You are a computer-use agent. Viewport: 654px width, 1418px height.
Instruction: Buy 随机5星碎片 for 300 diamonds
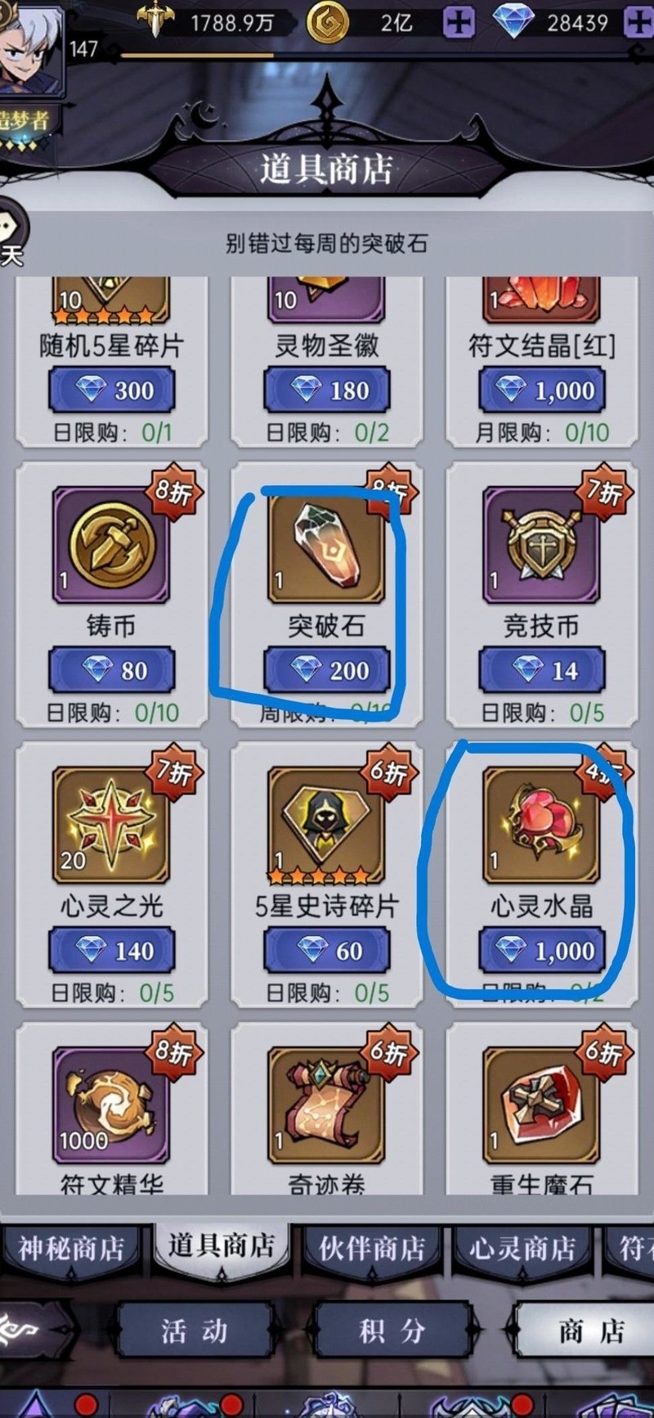111,390
